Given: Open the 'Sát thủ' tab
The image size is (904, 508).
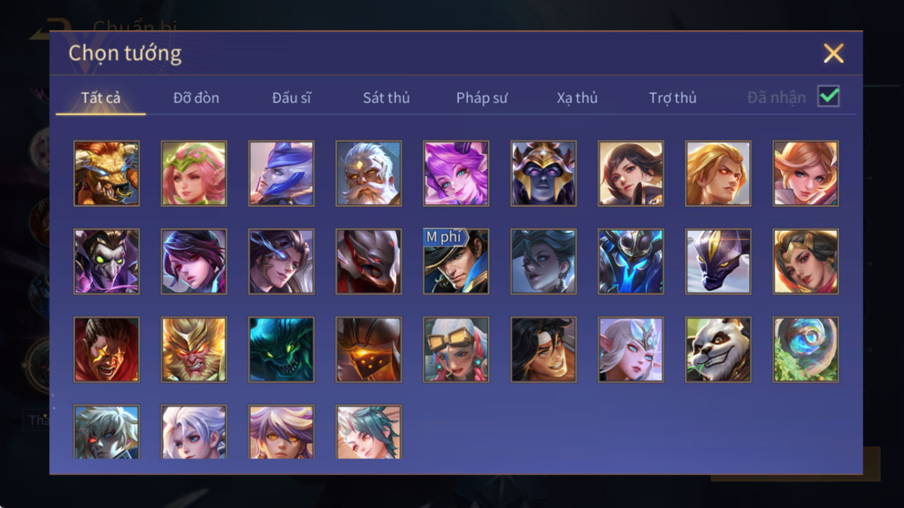Looking at the screenshot, I should pyautogui.click(x=386, y=98).
